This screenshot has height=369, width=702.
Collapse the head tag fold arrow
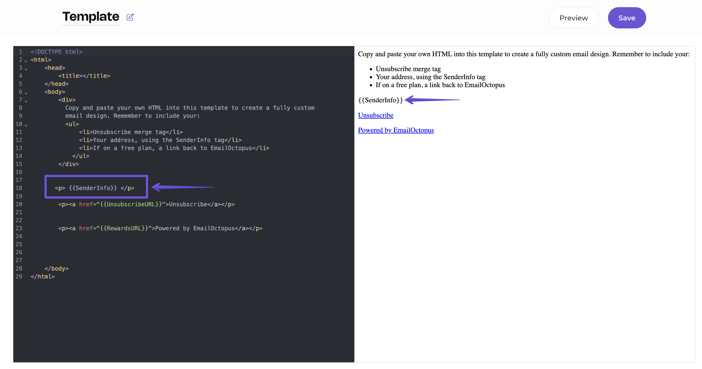26,69
